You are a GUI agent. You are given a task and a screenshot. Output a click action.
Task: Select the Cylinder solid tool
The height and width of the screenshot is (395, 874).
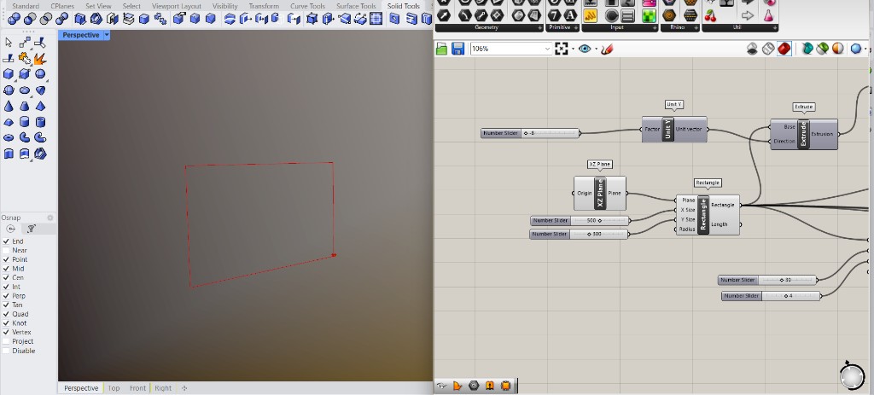pos(25,122)
